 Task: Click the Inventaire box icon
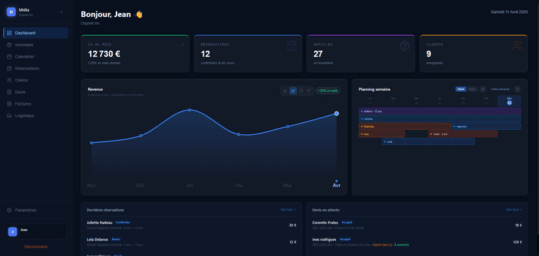[x=9, y=45]
